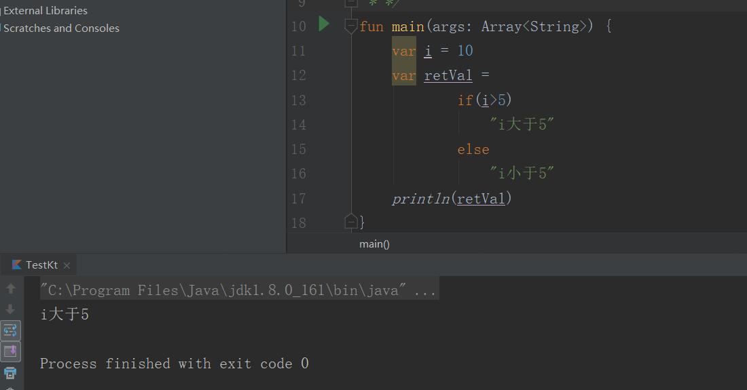Click the print icon in console toolbar
This screenshot has height=390, width=747.
click(x=10, y=373)
